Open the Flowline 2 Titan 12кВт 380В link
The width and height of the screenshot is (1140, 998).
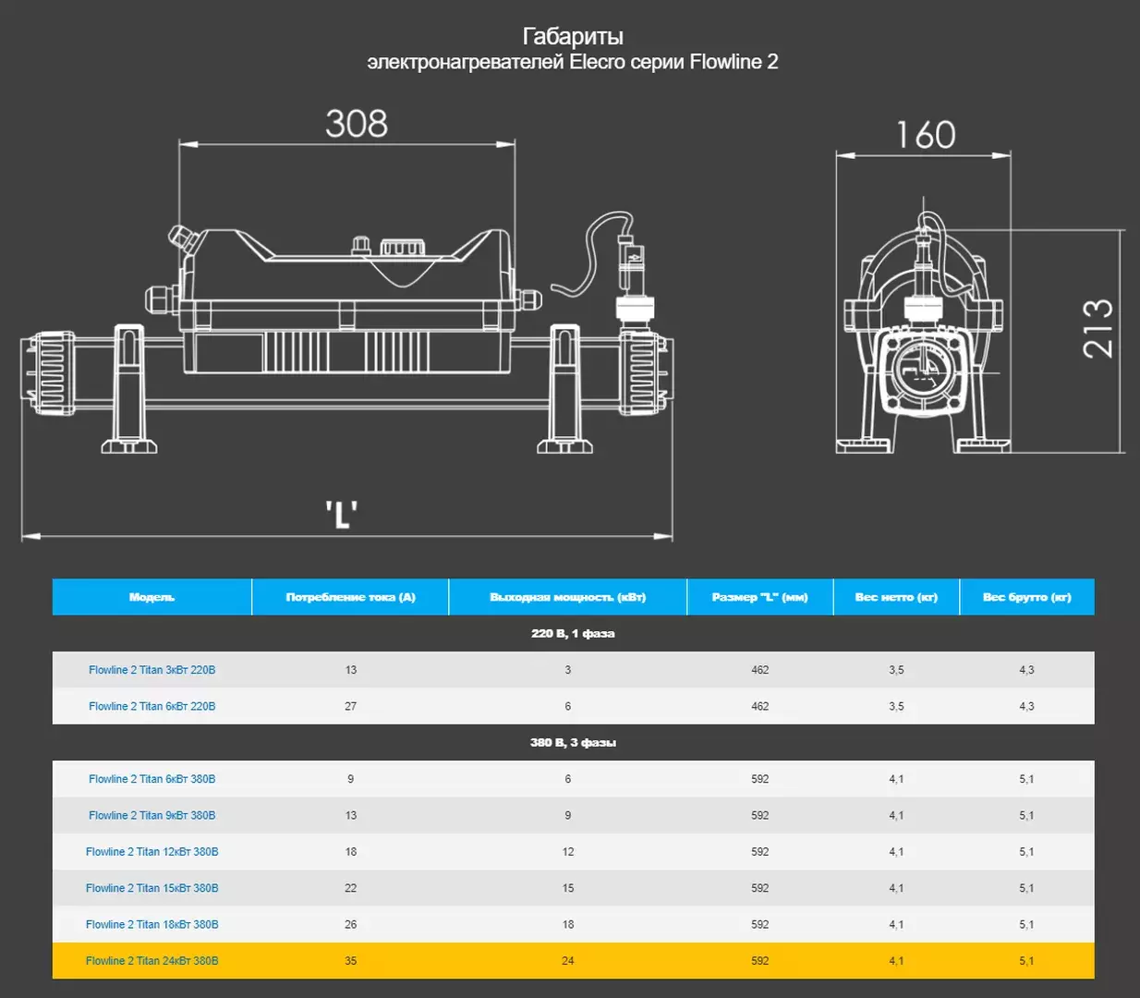tap(152, 852)
